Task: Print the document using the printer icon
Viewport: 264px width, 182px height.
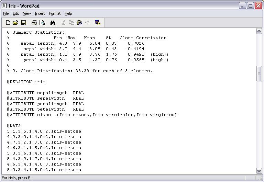Action: tap(34, 23)
